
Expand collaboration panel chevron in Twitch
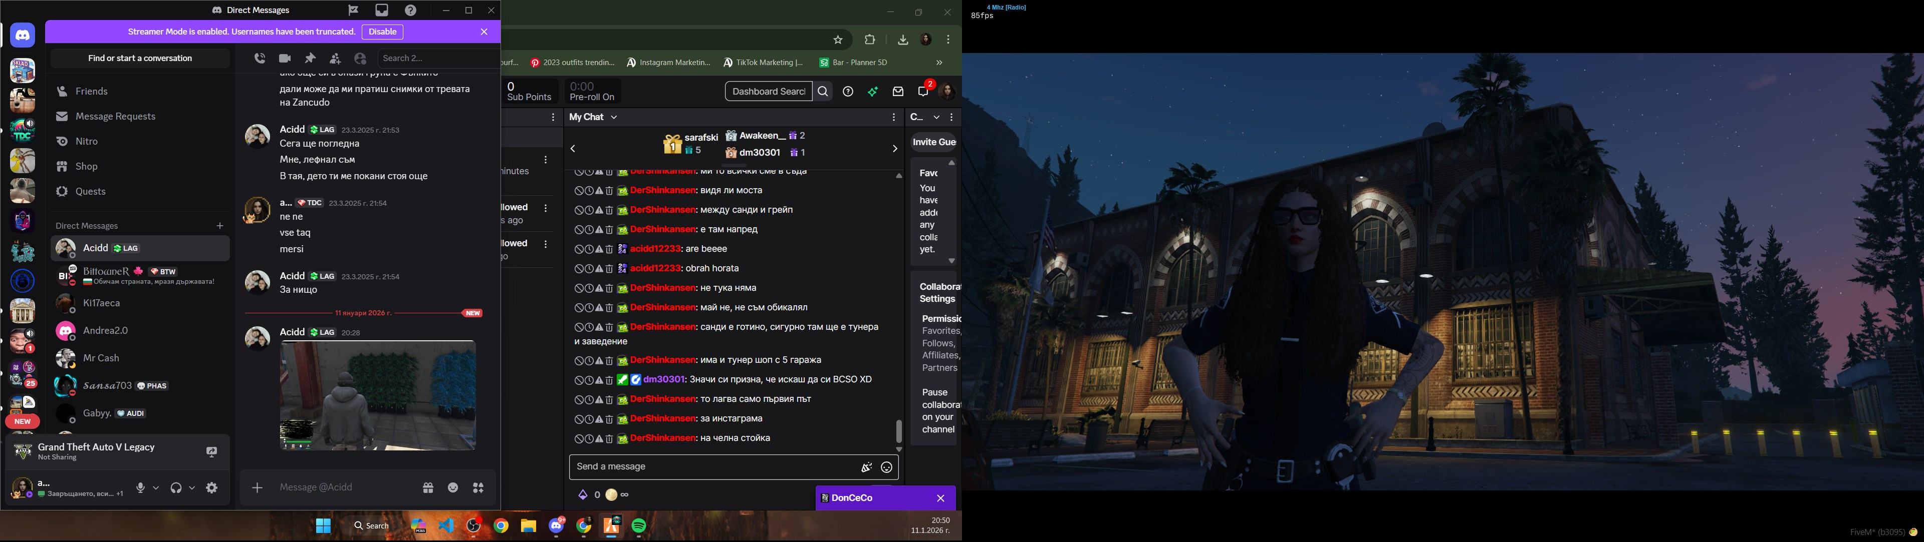(936, 117)
